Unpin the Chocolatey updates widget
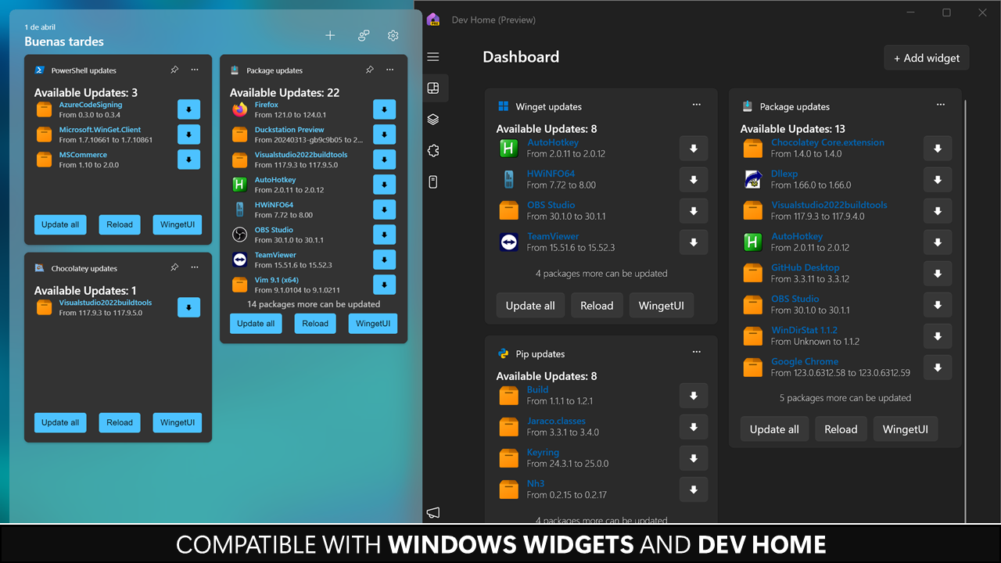1001x563 pixels. [174, 267]
